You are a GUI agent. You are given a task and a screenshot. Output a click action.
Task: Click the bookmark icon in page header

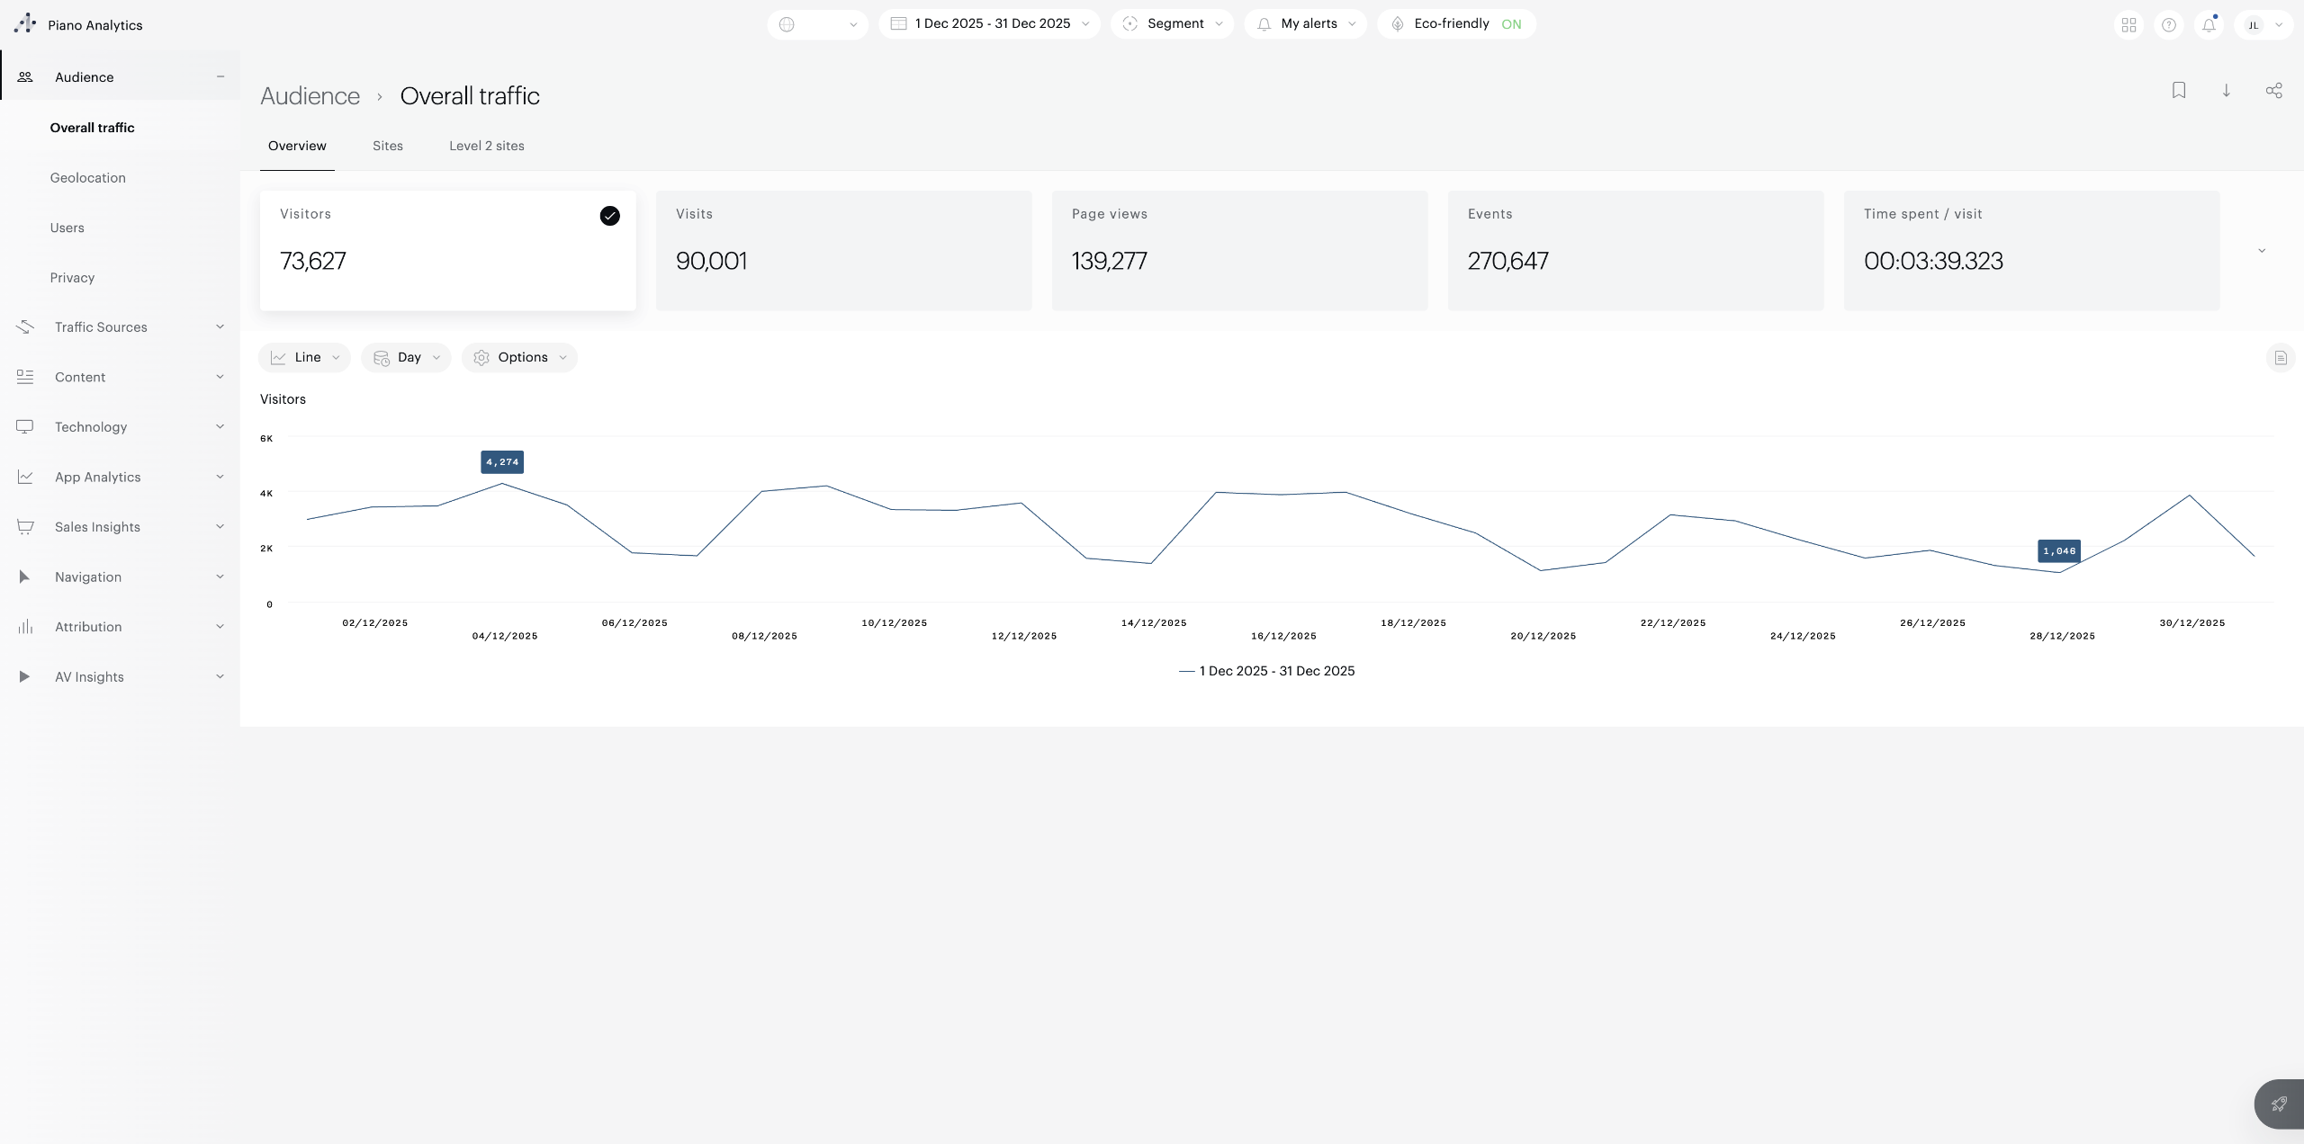(2179, 91)
